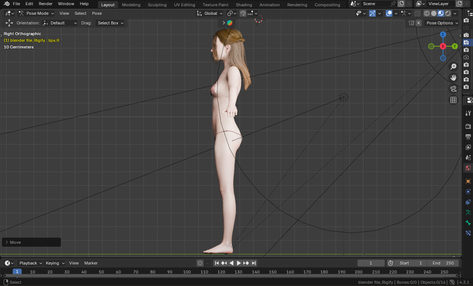473x286 pixels.
Task: Open the viewport View menu
Action: (x=64, y=13)
